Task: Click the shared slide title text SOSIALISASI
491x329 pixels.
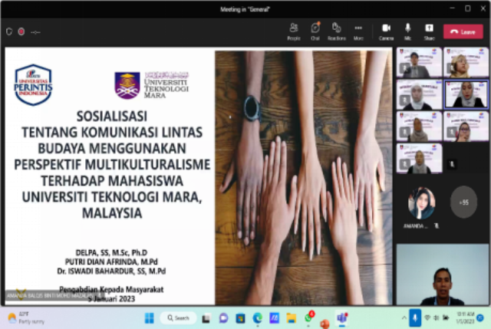Action: pyautogui.click(x=112, y=117)
